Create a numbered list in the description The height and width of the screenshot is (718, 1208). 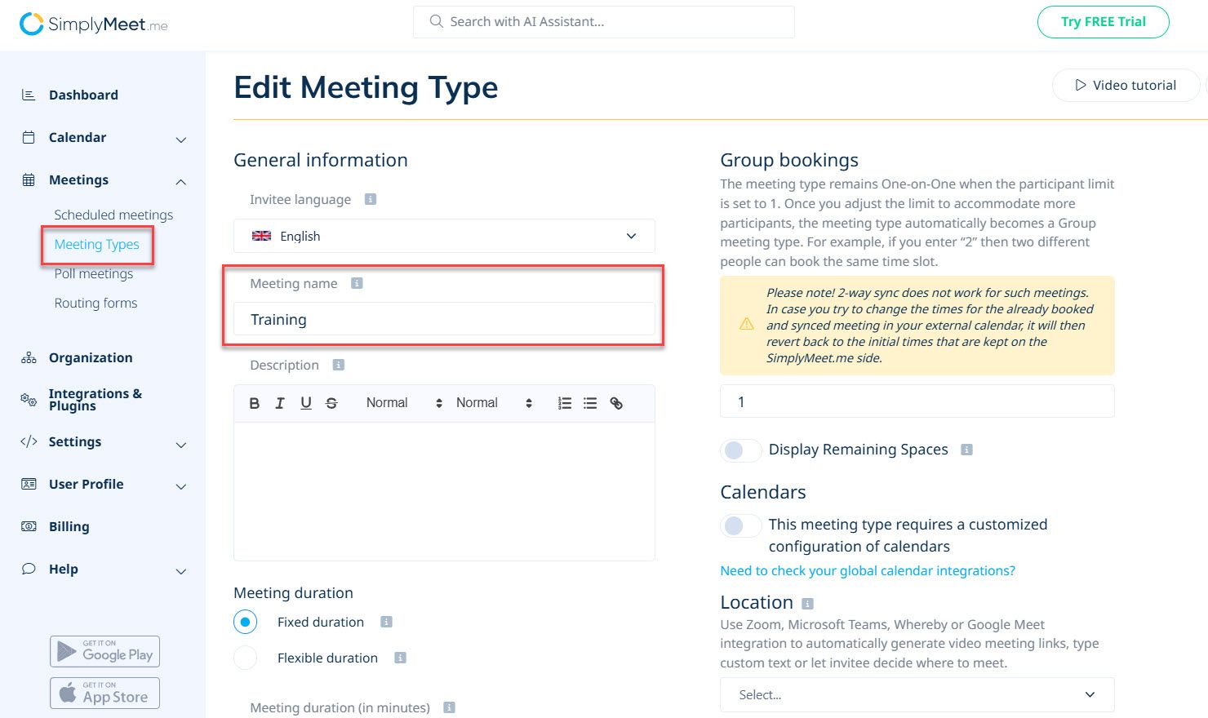click(x=564, y=402)
